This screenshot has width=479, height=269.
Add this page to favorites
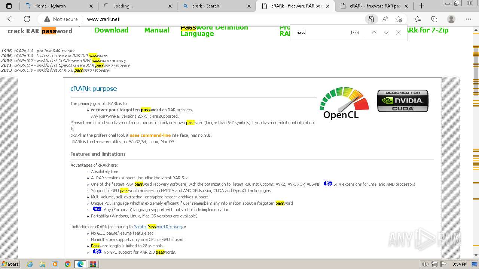coord(399,19)
